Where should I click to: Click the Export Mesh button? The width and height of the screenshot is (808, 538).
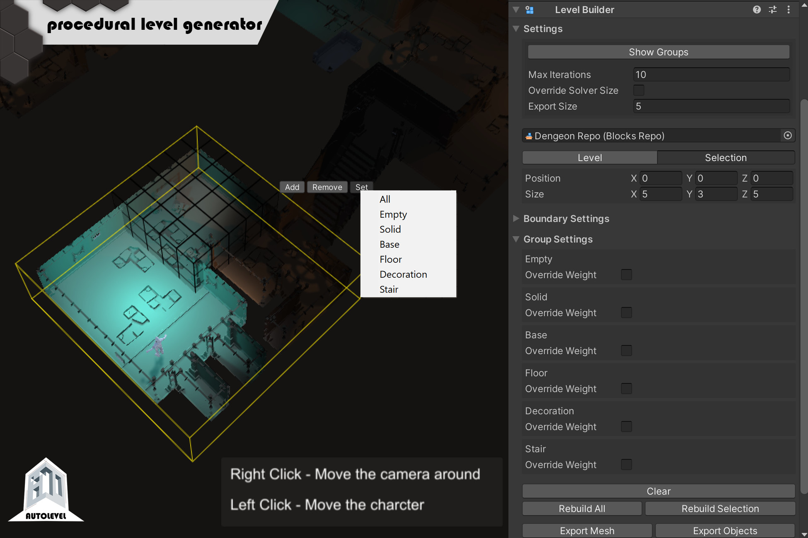coord(587,531)
